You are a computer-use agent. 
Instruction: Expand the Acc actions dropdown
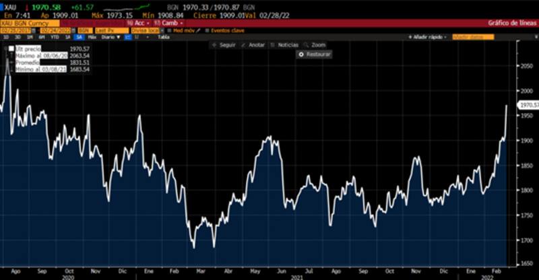(139, 22)
